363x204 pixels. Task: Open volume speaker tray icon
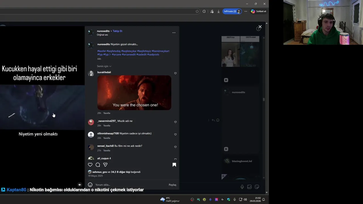245,199
